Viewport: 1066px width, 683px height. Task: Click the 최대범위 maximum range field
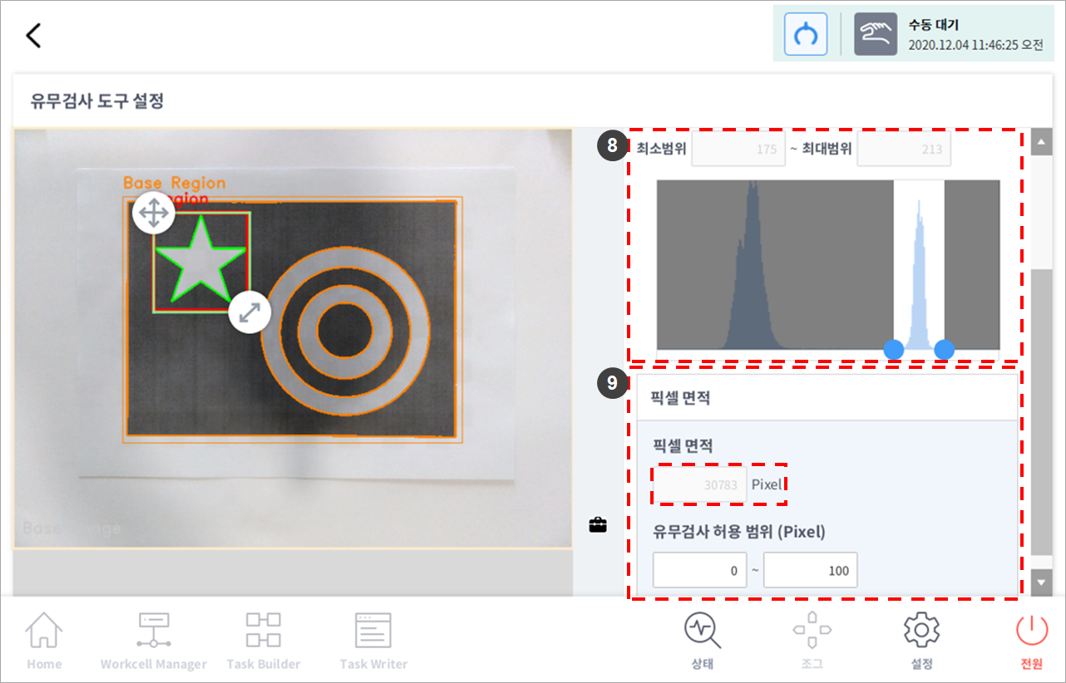tap(904, 150)
